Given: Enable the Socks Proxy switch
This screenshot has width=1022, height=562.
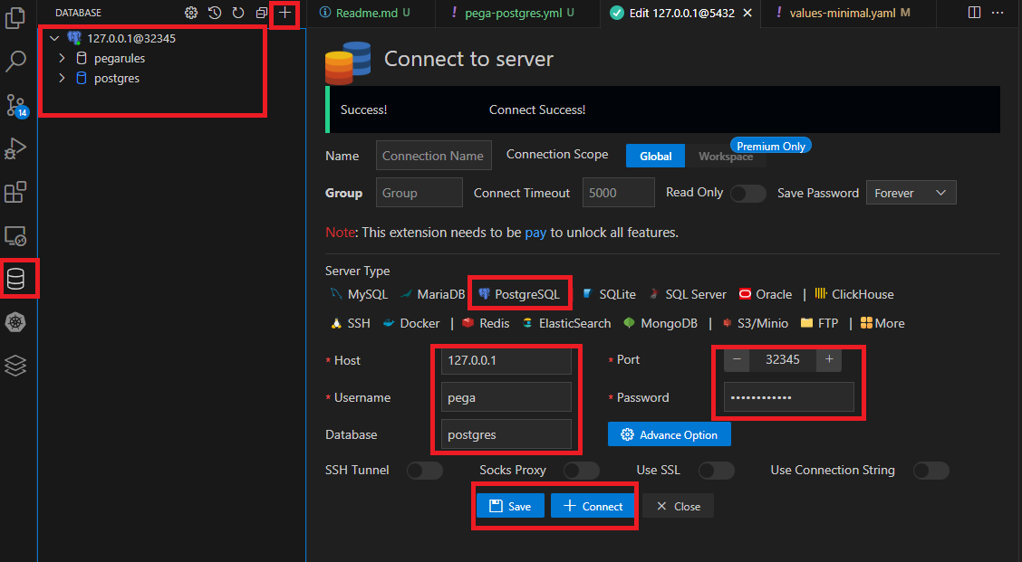Looking at the screenshot, I should coord(582,471).
